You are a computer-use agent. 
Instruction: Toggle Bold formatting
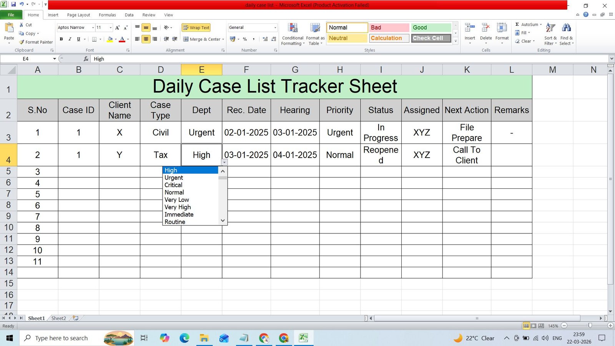pyautogui.click(x=61, y=39)
